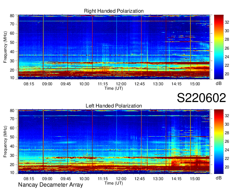Screen dimensions: 233x189
Task: Click the "08:15" time tick under the Right Handed plot
Action: (29, 84)
